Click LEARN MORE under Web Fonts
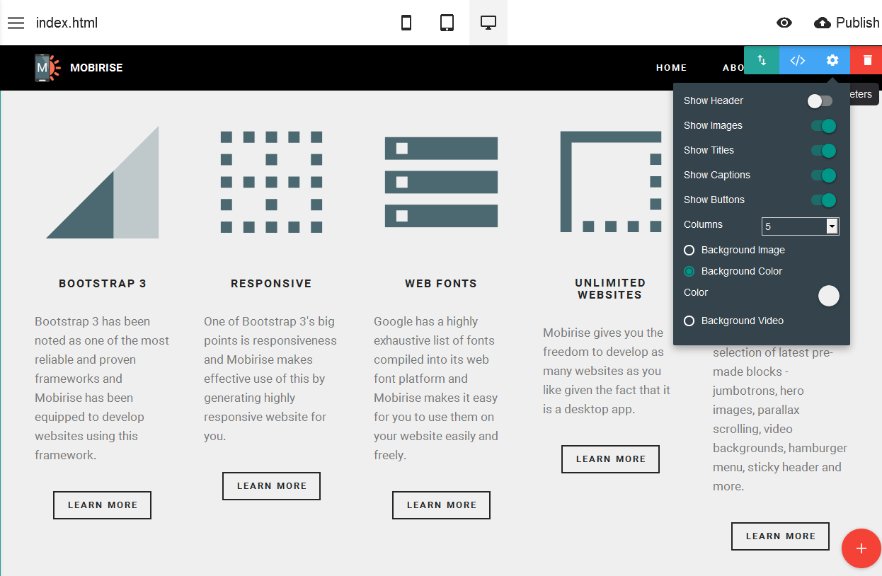Image resolution: width=882 pixels, height=576 pixels. pos(441,505)
